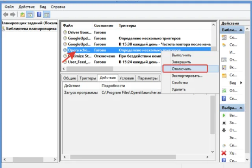Choose Удалить in context menu
This screenshot has height=168, width=252.
178,89
